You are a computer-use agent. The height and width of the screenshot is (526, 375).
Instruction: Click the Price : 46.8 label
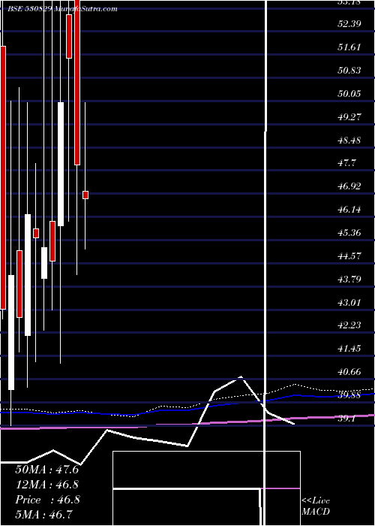click(x=47, y=500)
